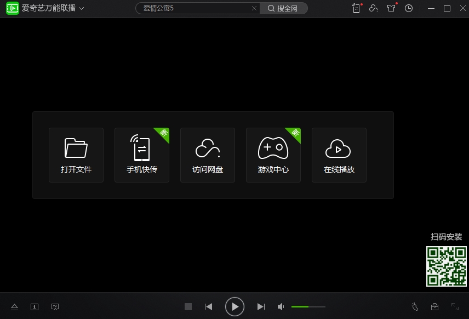Stop playback with the square button
This screenshot has width=469, height=319.
coord(188,307)
